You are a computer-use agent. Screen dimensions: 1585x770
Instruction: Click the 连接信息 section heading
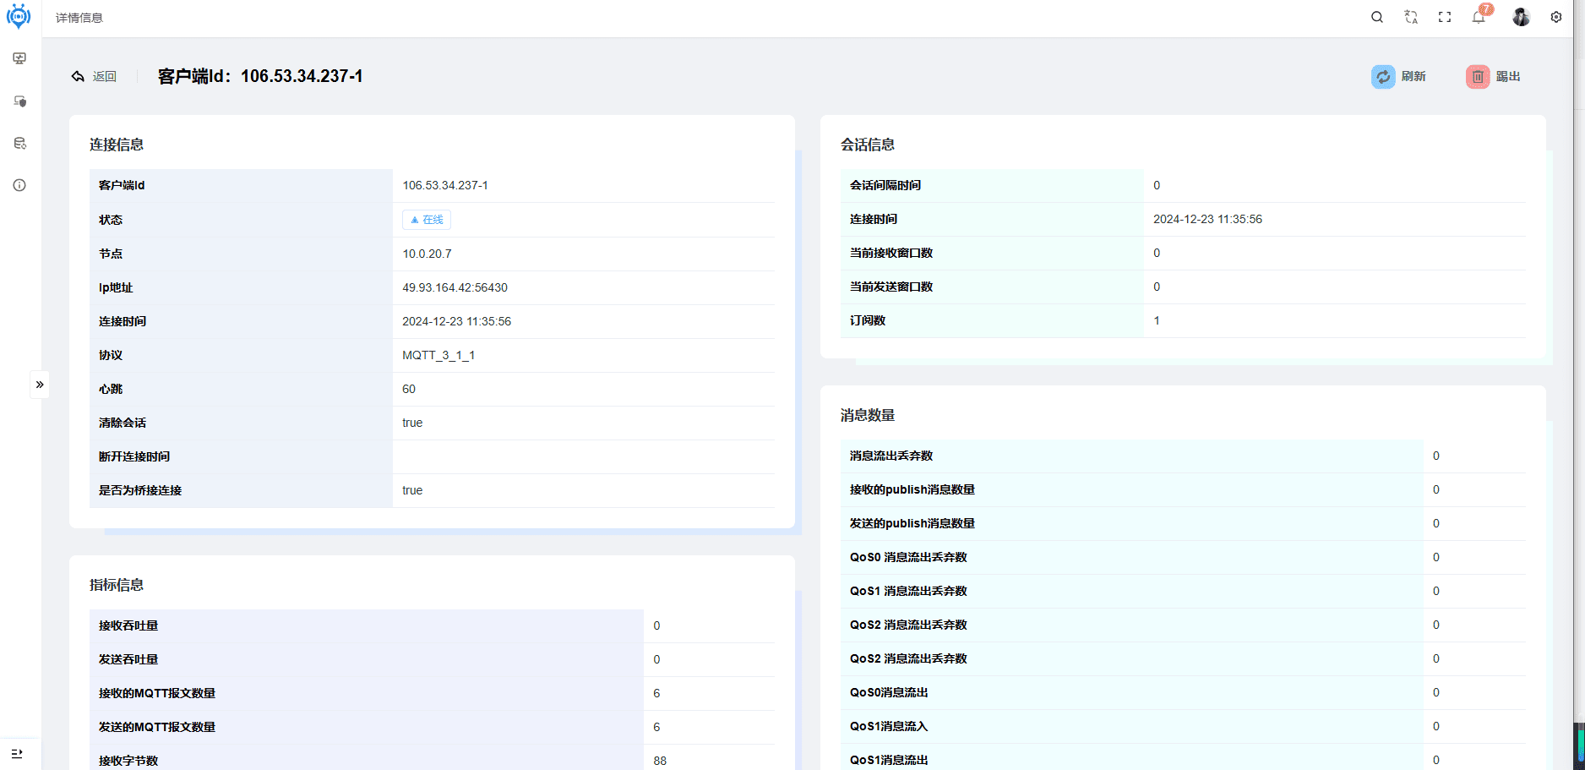click(117, 145)
